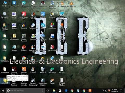This screenshot has width=125, height=93.
Task: Focus the Cortana Ask me anything box
Action: click(x=25, y=91)
